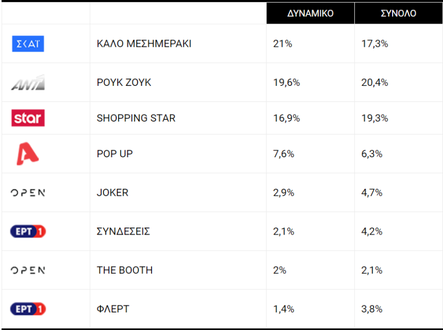Screen dimensions: 443x330
Task: Click the ΕΡΤ1 logo beside ΦΛΕΡΤ
Action: [28, 309]
